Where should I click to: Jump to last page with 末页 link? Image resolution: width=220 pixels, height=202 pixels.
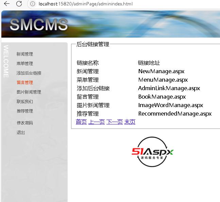130,122
